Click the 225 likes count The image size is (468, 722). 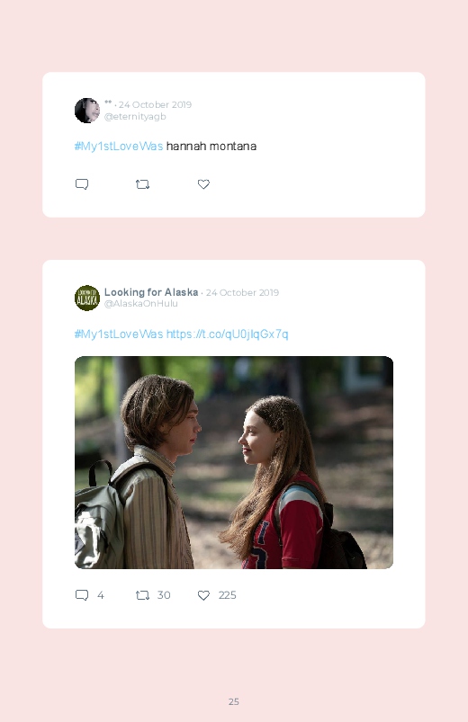click(x=228, y=595)
